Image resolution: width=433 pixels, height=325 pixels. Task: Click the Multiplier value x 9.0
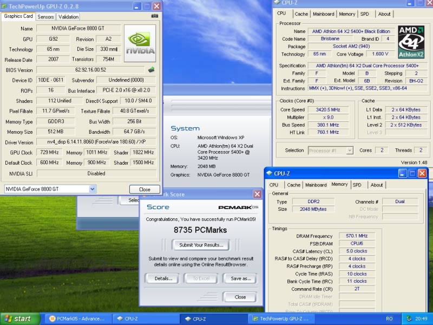coord(328,117)
